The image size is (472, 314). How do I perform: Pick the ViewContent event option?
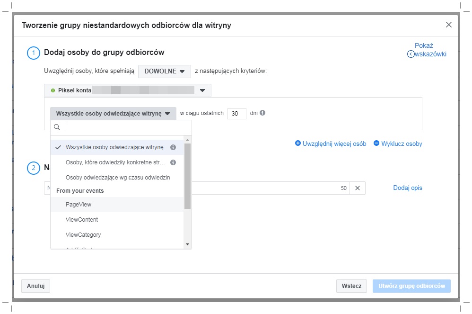[x=117, y=220]
